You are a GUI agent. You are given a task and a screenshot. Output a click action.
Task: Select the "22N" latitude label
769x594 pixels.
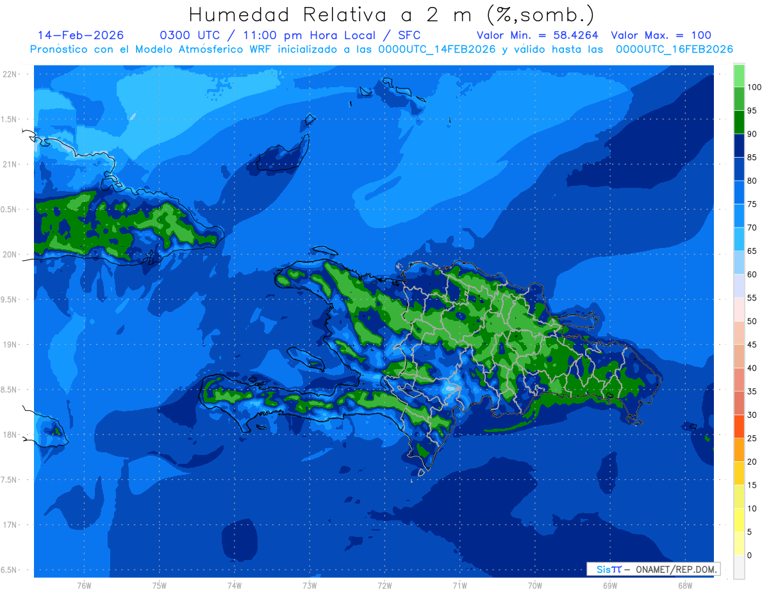pyautogui.click(x=10, y=74)
